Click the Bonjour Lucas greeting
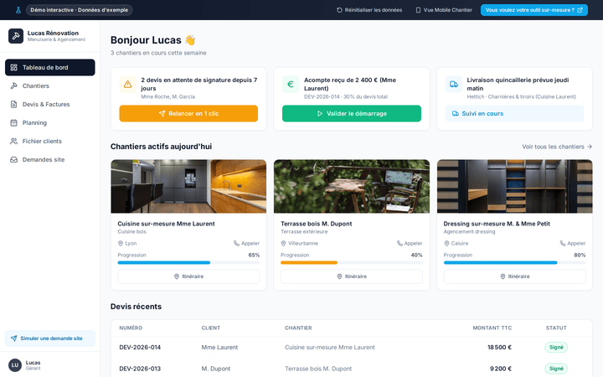Viewport: 603px width, 377px height. tap(153, 40)
